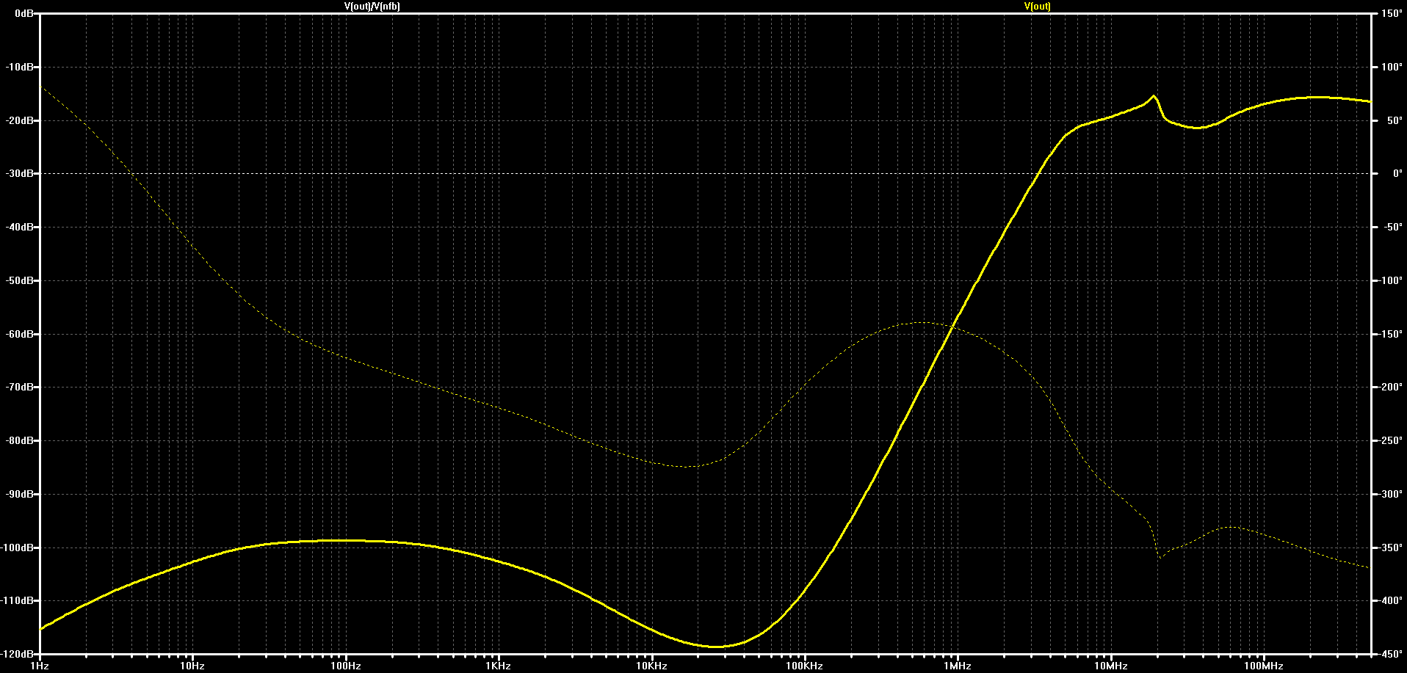Click the 0dB left axis label
Viewport: 1407px width, 673px height.
[x=23, y=13]
